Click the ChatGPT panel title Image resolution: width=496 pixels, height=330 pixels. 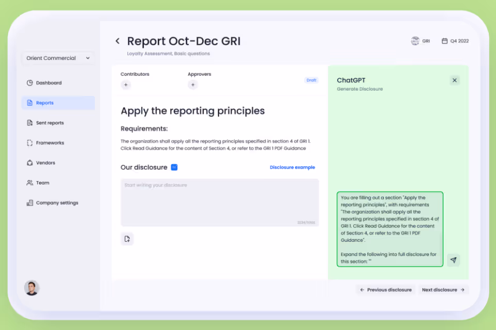click(351, 80)
